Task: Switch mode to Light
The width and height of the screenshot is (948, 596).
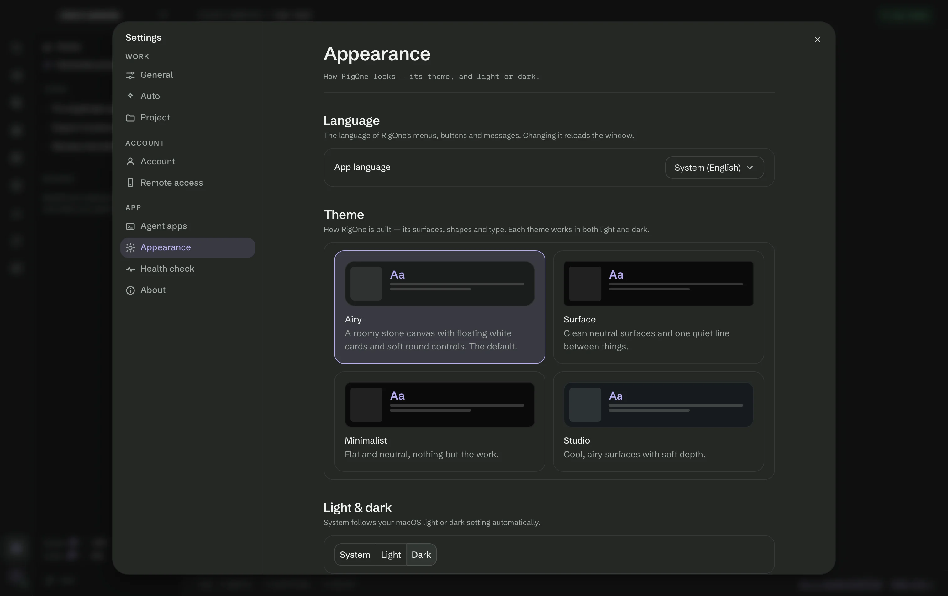Action: [391, 555]
